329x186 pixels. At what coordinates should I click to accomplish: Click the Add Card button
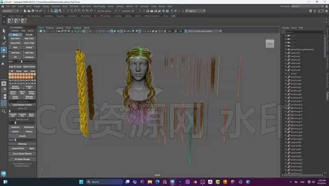coord(15,53)
